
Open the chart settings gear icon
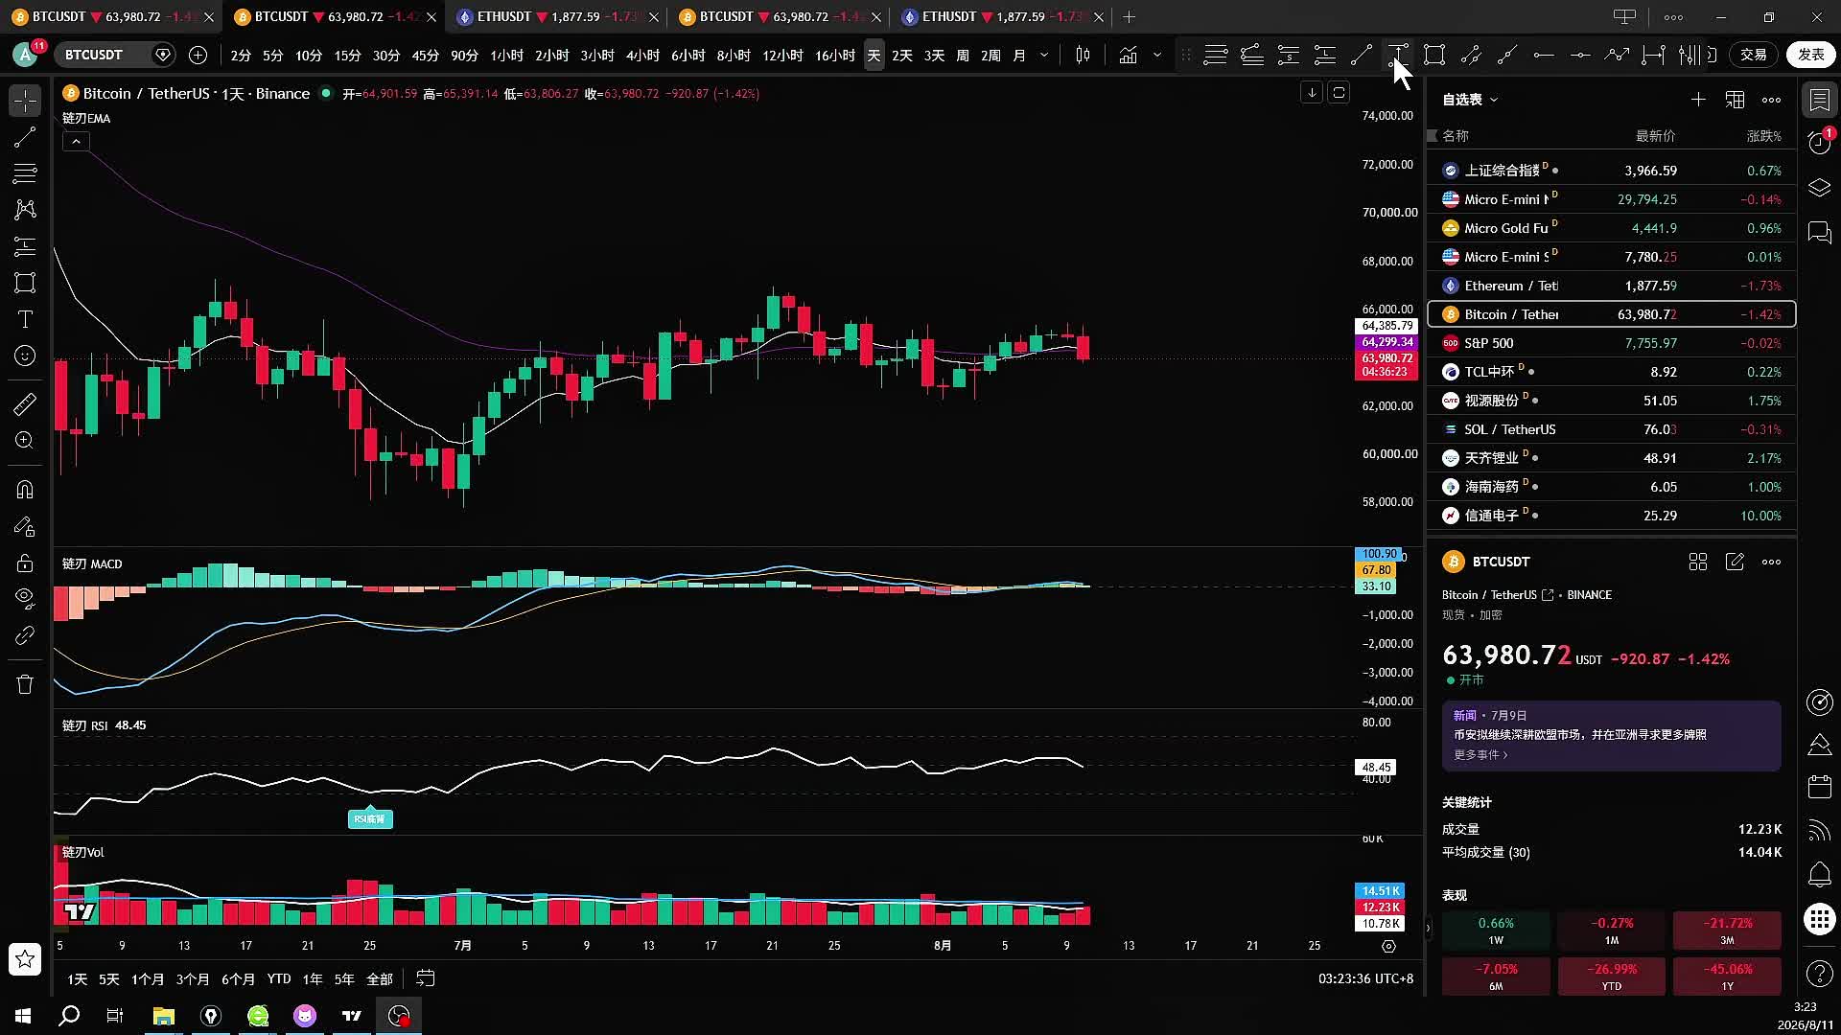1388,946
